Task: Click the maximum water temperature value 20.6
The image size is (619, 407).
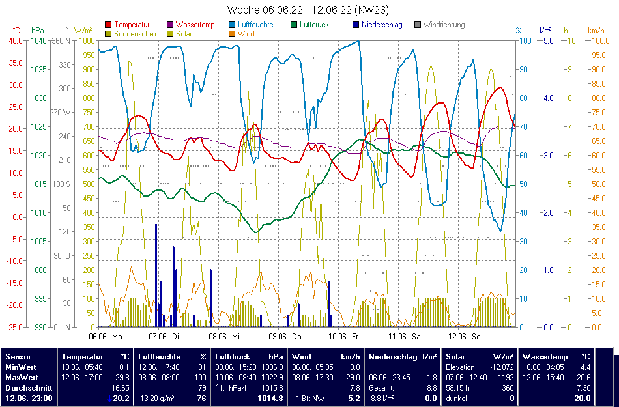Action: click(x=583, y=378)
